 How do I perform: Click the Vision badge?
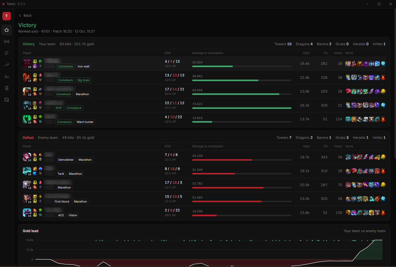click(73, 215)
